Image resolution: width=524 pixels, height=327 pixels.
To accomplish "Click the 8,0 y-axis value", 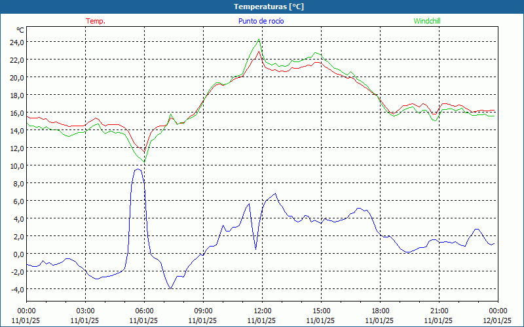I will click(18, 184).
